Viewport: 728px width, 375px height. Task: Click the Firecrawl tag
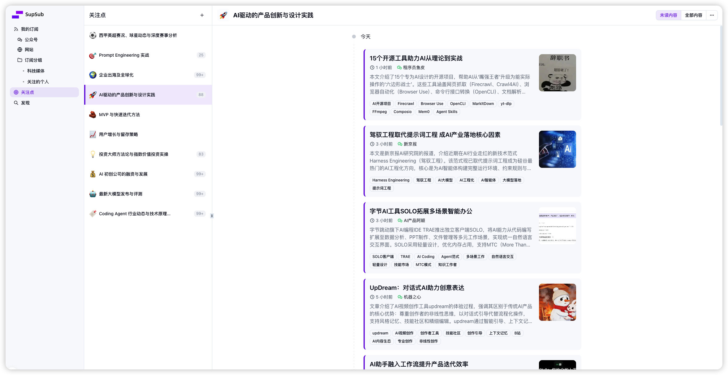tap(406, 104)
